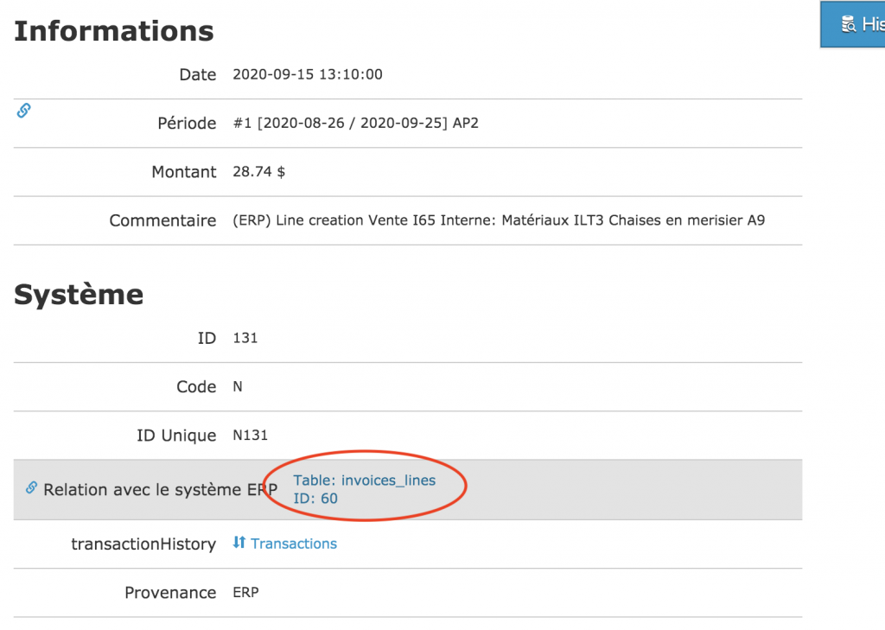This screenshot has width=885, height=630.
Task: Click the transactionHistory field label
Action: coord(143,544)
